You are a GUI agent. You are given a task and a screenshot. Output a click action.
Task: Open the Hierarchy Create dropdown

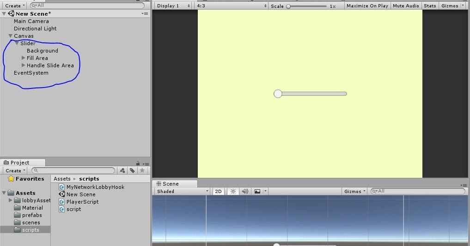(x=14, y=6)
